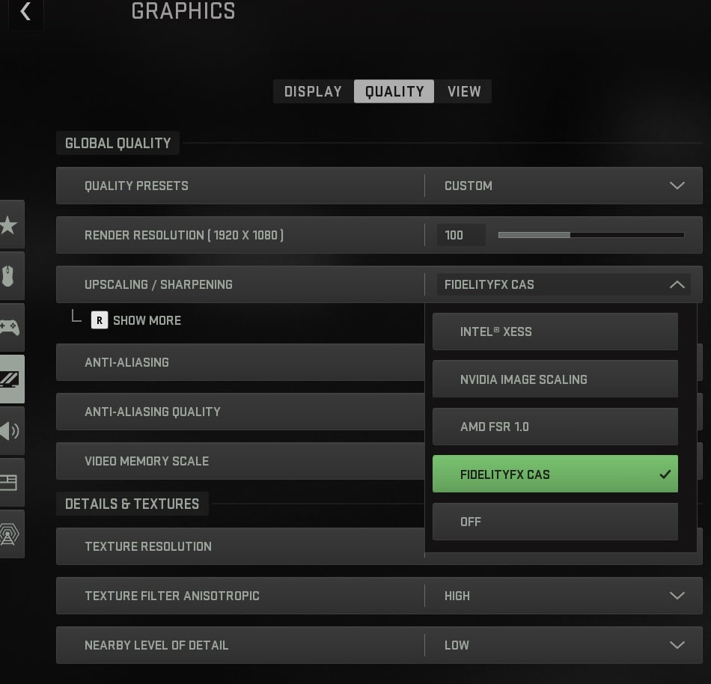Select the Texture Filter Anisotropic label
This screenshot has width=711, height=684.
point(172,596)
